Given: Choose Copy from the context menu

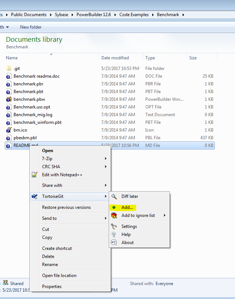Looking at the screenshot, I should [x=47, y=237].
